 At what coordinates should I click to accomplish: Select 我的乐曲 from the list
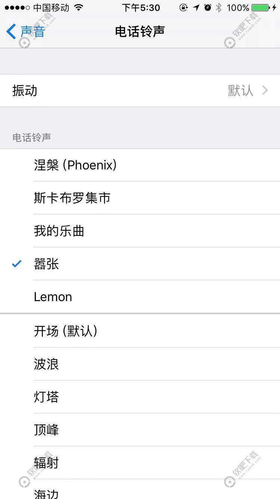coord(59,231)
